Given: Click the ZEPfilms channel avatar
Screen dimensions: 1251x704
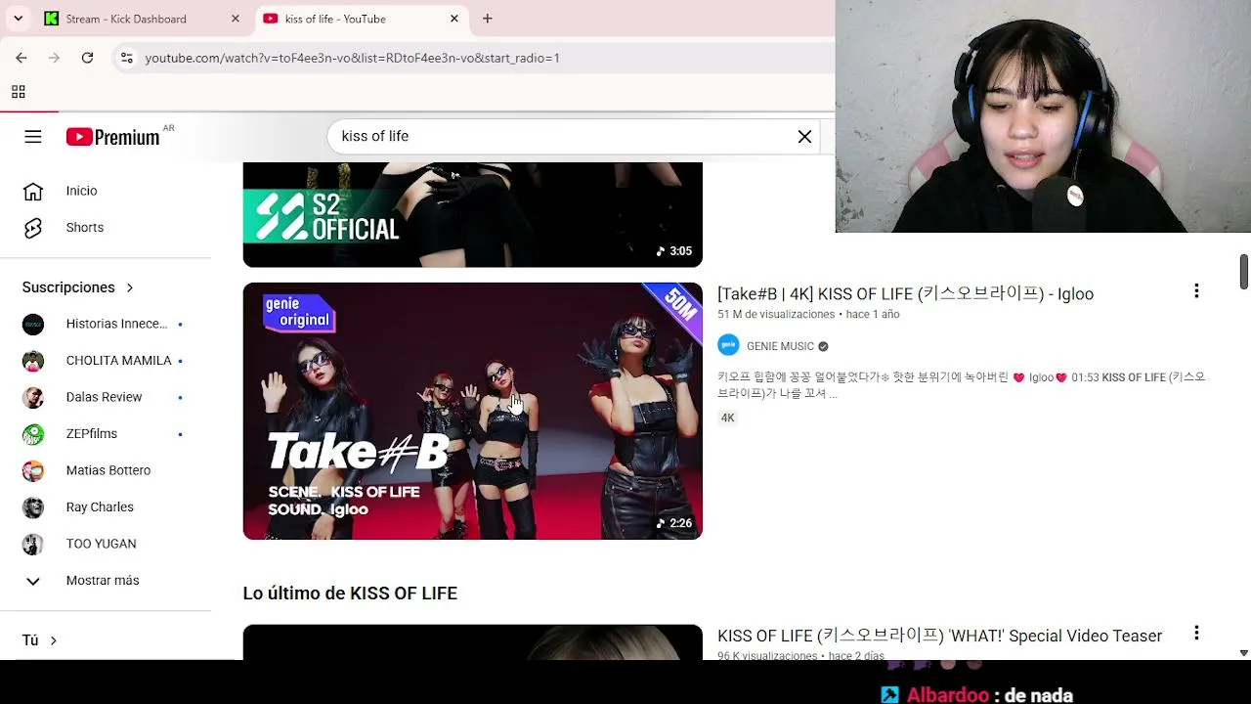Looking at the screenshot, I should (x=33, y=434).
